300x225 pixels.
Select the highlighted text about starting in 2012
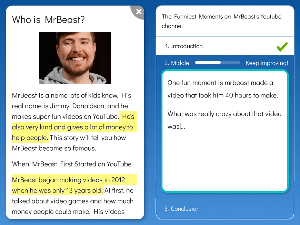click(x=74, y=185)
